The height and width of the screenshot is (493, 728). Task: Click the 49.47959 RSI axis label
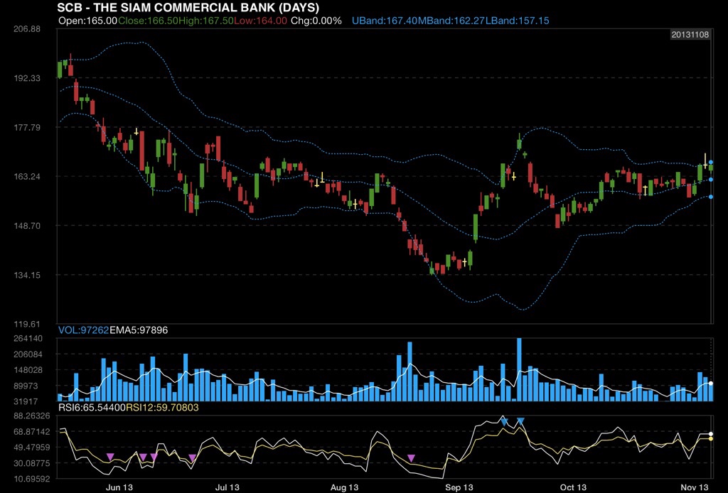pos(31,448)
